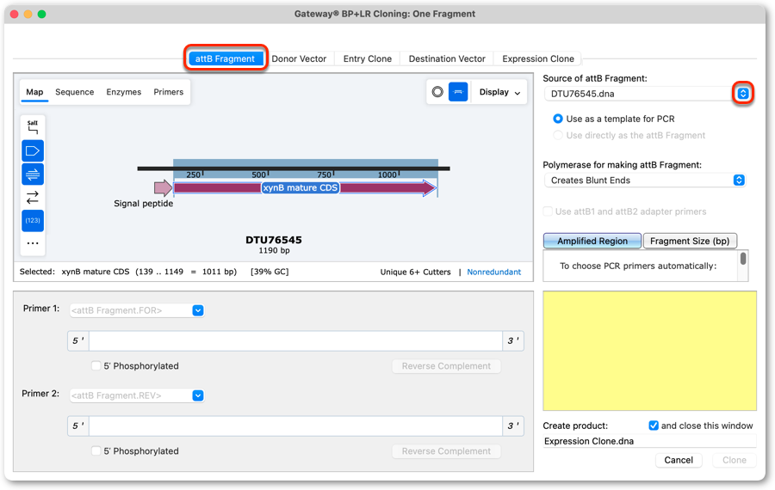Switch to Destination Vector tab
775x490 pixels.
(x=447, y=58)
